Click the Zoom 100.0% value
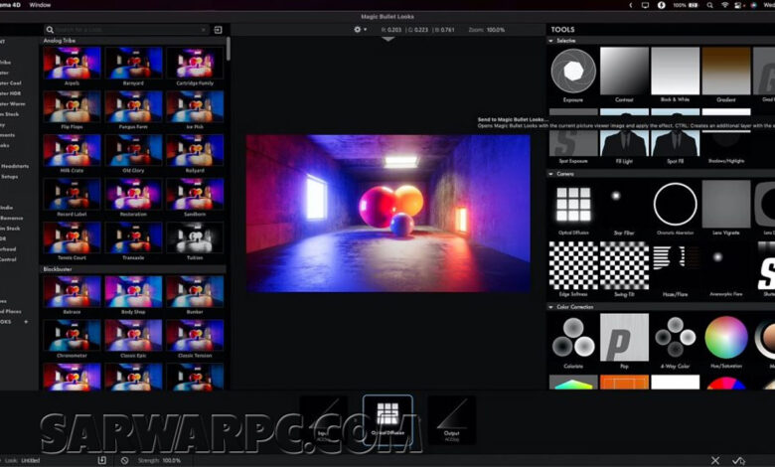 coord(495,30)
